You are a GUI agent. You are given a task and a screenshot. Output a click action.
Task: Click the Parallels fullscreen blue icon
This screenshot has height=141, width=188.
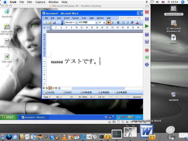tap(147, 35)
